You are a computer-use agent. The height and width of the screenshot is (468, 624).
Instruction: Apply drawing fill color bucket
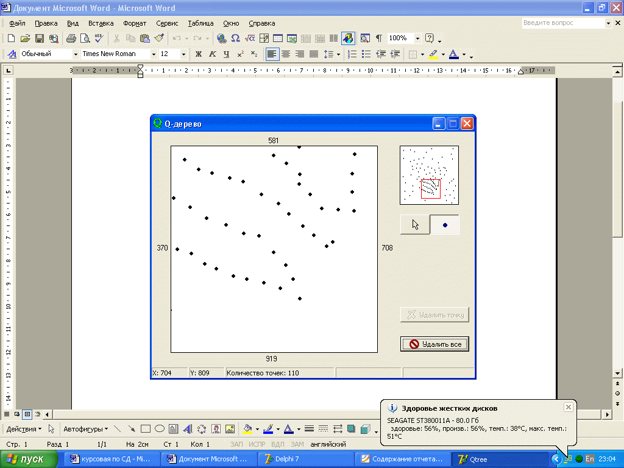[247, 429]
